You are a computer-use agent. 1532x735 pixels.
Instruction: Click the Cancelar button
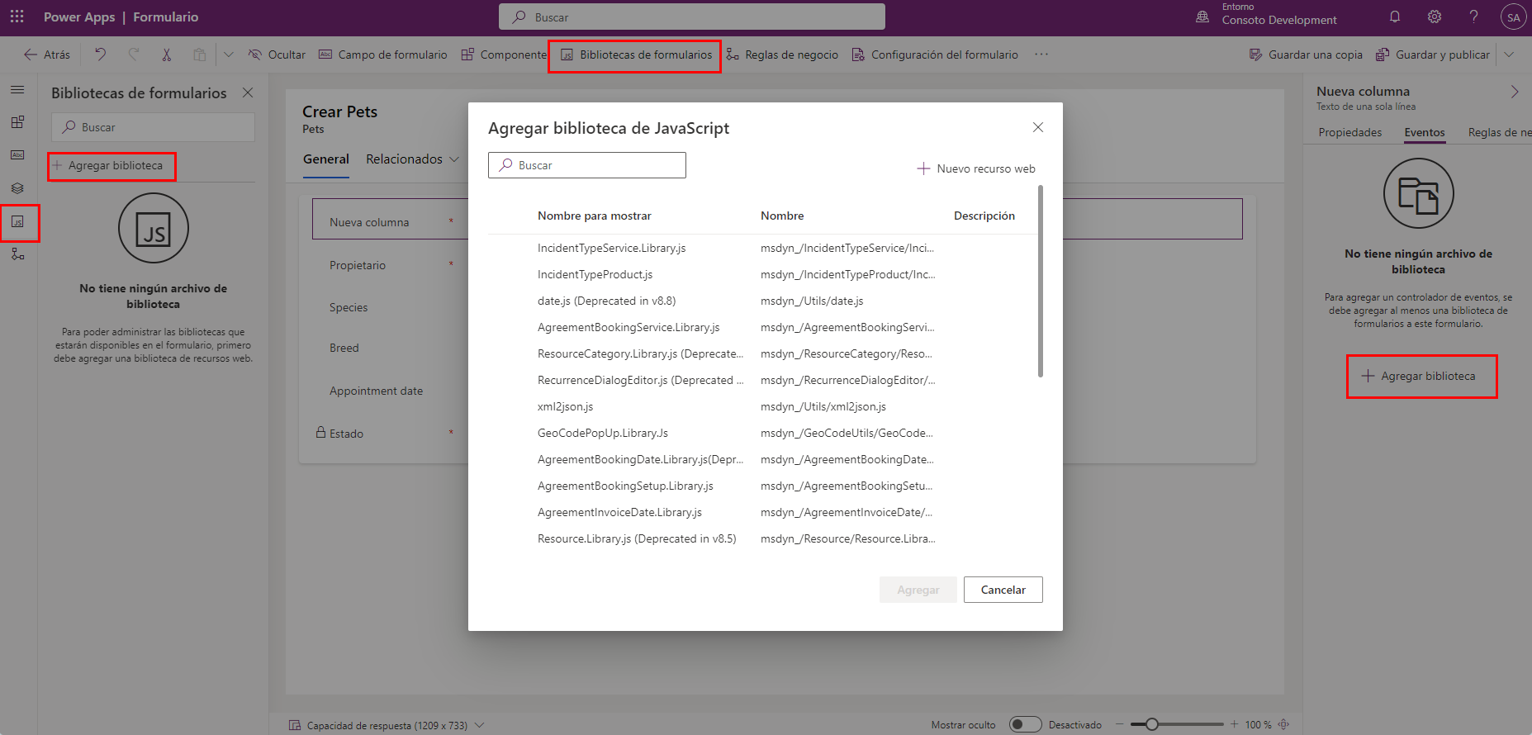coord(1003,590)
